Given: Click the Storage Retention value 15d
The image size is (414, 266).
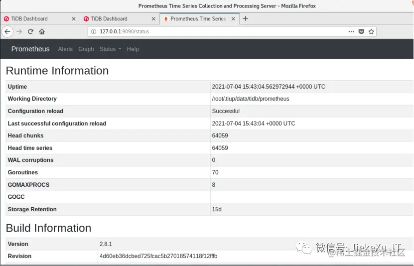Looking at the screenshot, I should (217, 209).
